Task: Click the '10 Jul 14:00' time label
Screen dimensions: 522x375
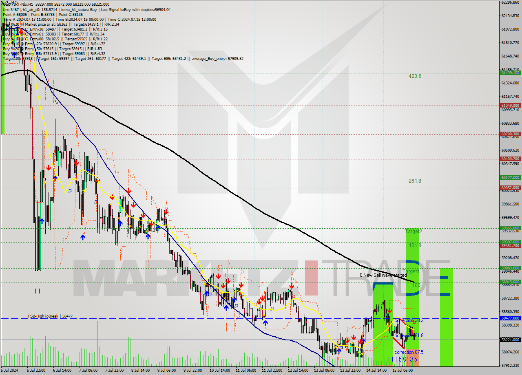Action: pyautogui.click(x=220, y=371)
